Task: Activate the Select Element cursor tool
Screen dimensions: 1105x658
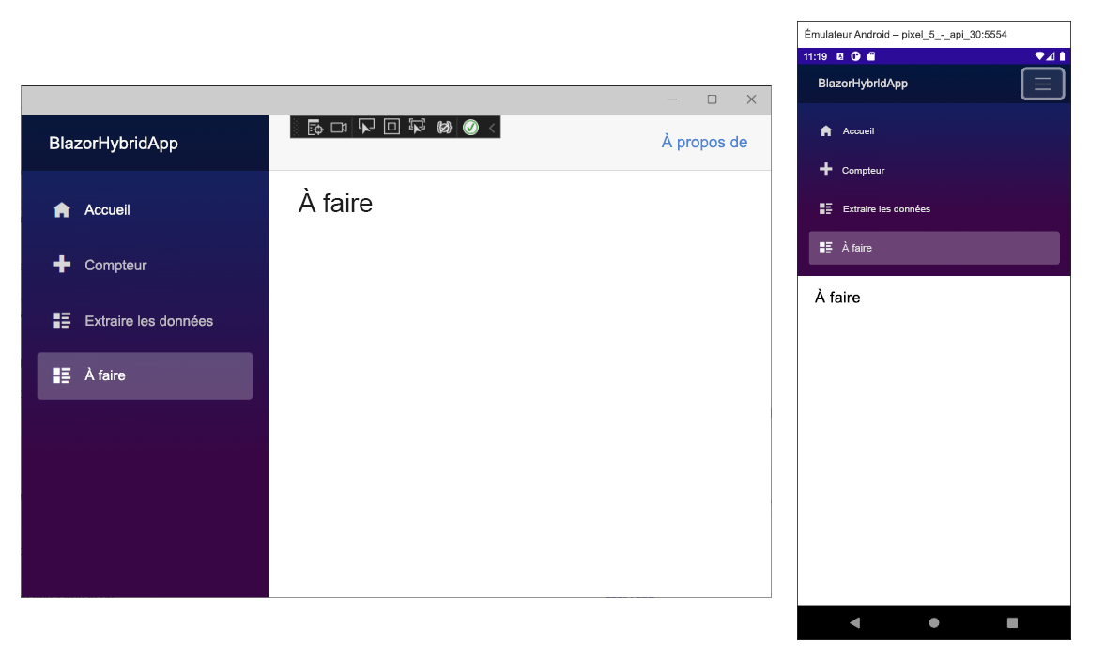Action: 366,127
